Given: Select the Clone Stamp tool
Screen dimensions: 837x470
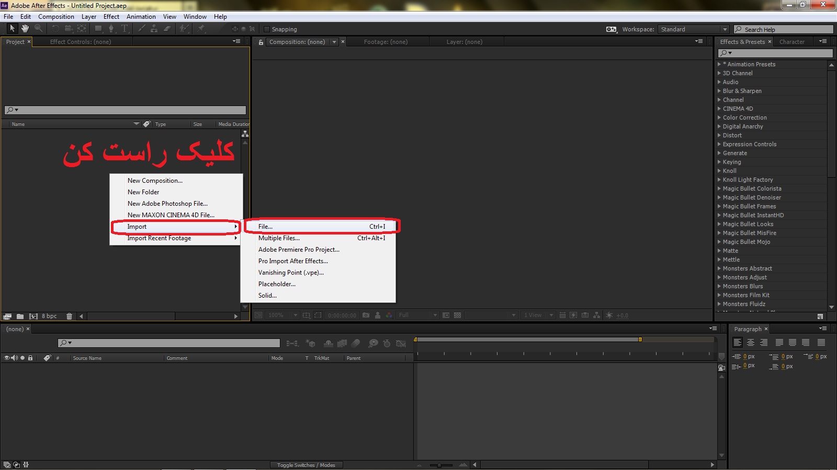Looking at the screenshot, I should (x=154, y=29).
